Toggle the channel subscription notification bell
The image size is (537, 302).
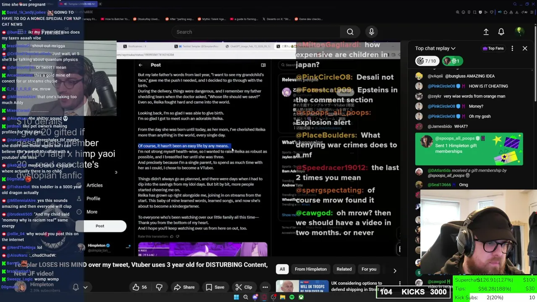pyautogui.click(x=76, y=287)
